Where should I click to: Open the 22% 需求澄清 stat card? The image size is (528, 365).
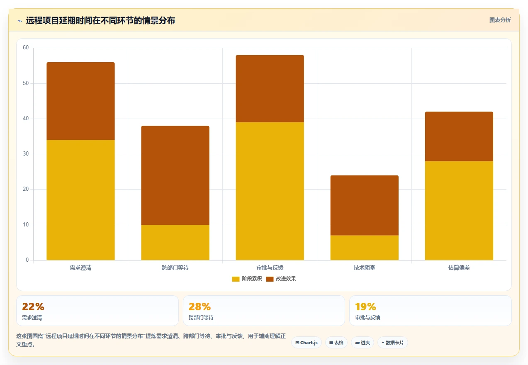[97, 311]
